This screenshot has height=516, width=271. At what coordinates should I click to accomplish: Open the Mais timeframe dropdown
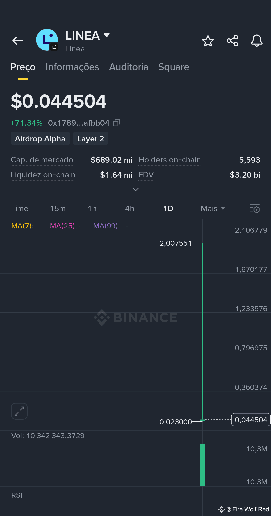213,208
